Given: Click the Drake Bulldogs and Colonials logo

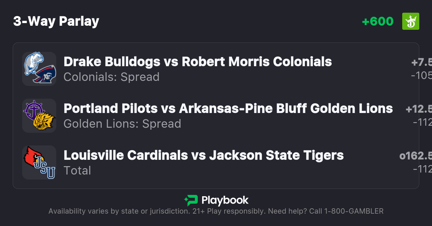Looking at the screenshot, I should point(39,69).
